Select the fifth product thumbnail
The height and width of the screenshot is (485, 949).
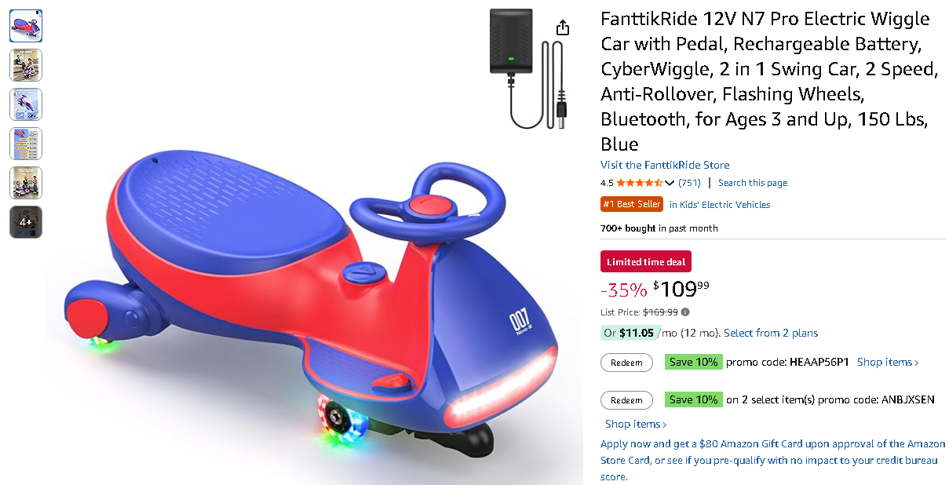26,183
